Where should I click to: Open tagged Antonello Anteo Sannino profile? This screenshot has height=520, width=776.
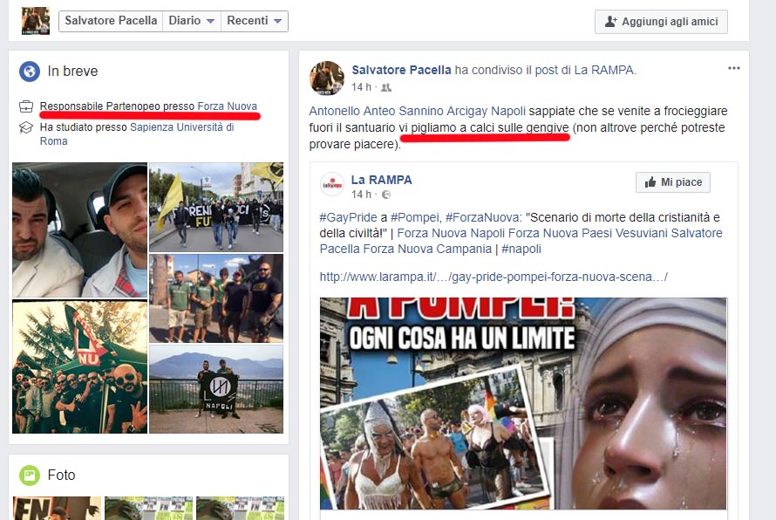377,111
